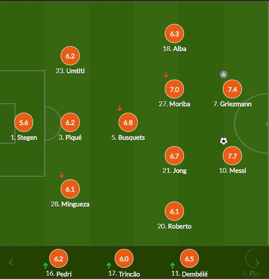Click the '21. Jong' player name
This screenshot has height=279, width=269.
174,171
